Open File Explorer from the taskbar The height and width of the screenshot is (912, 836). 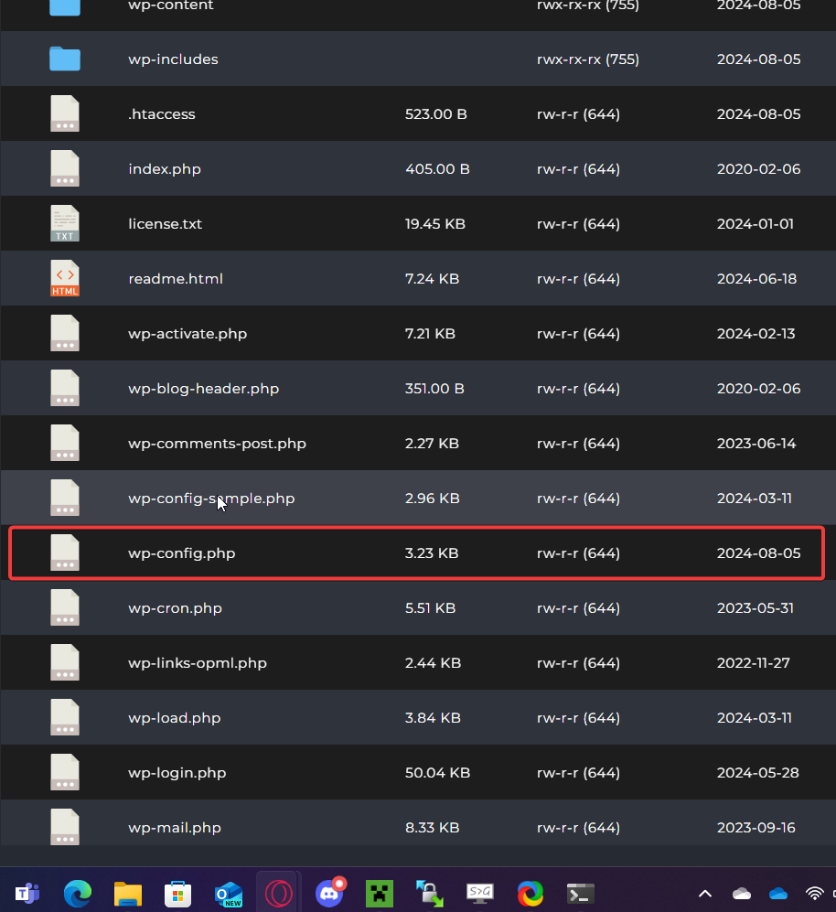pyautogui.click(x=128, y=893)
